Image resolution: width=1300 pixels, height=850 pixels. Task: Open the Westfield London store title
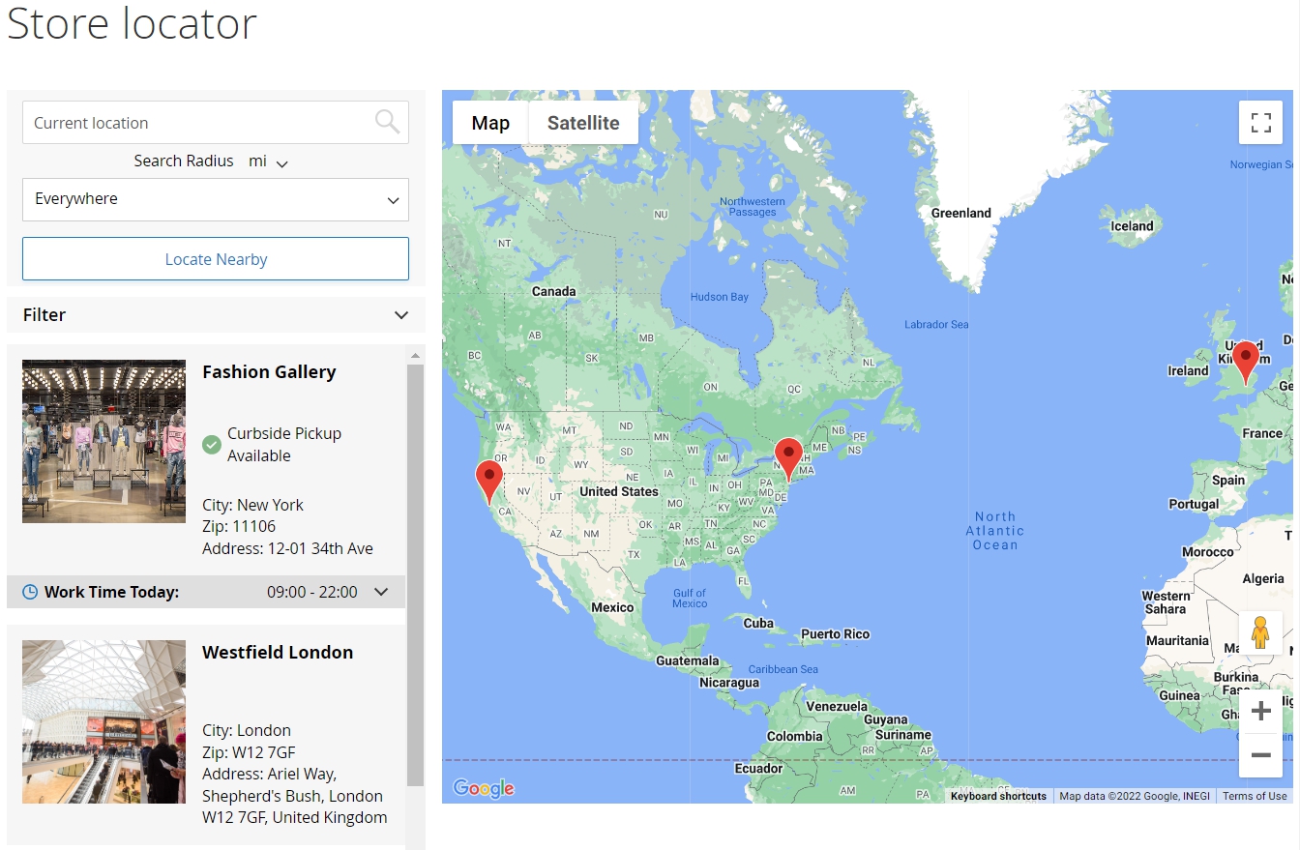pos(278,653)
